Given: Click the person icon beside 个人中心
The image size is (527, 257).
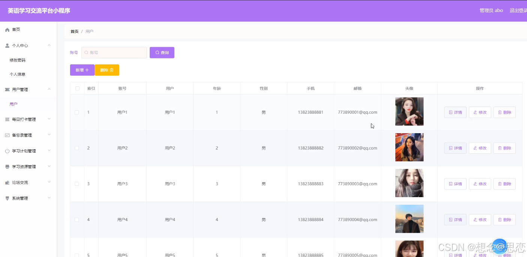Looking at the screenshot, I should click(x=7, y=46).
